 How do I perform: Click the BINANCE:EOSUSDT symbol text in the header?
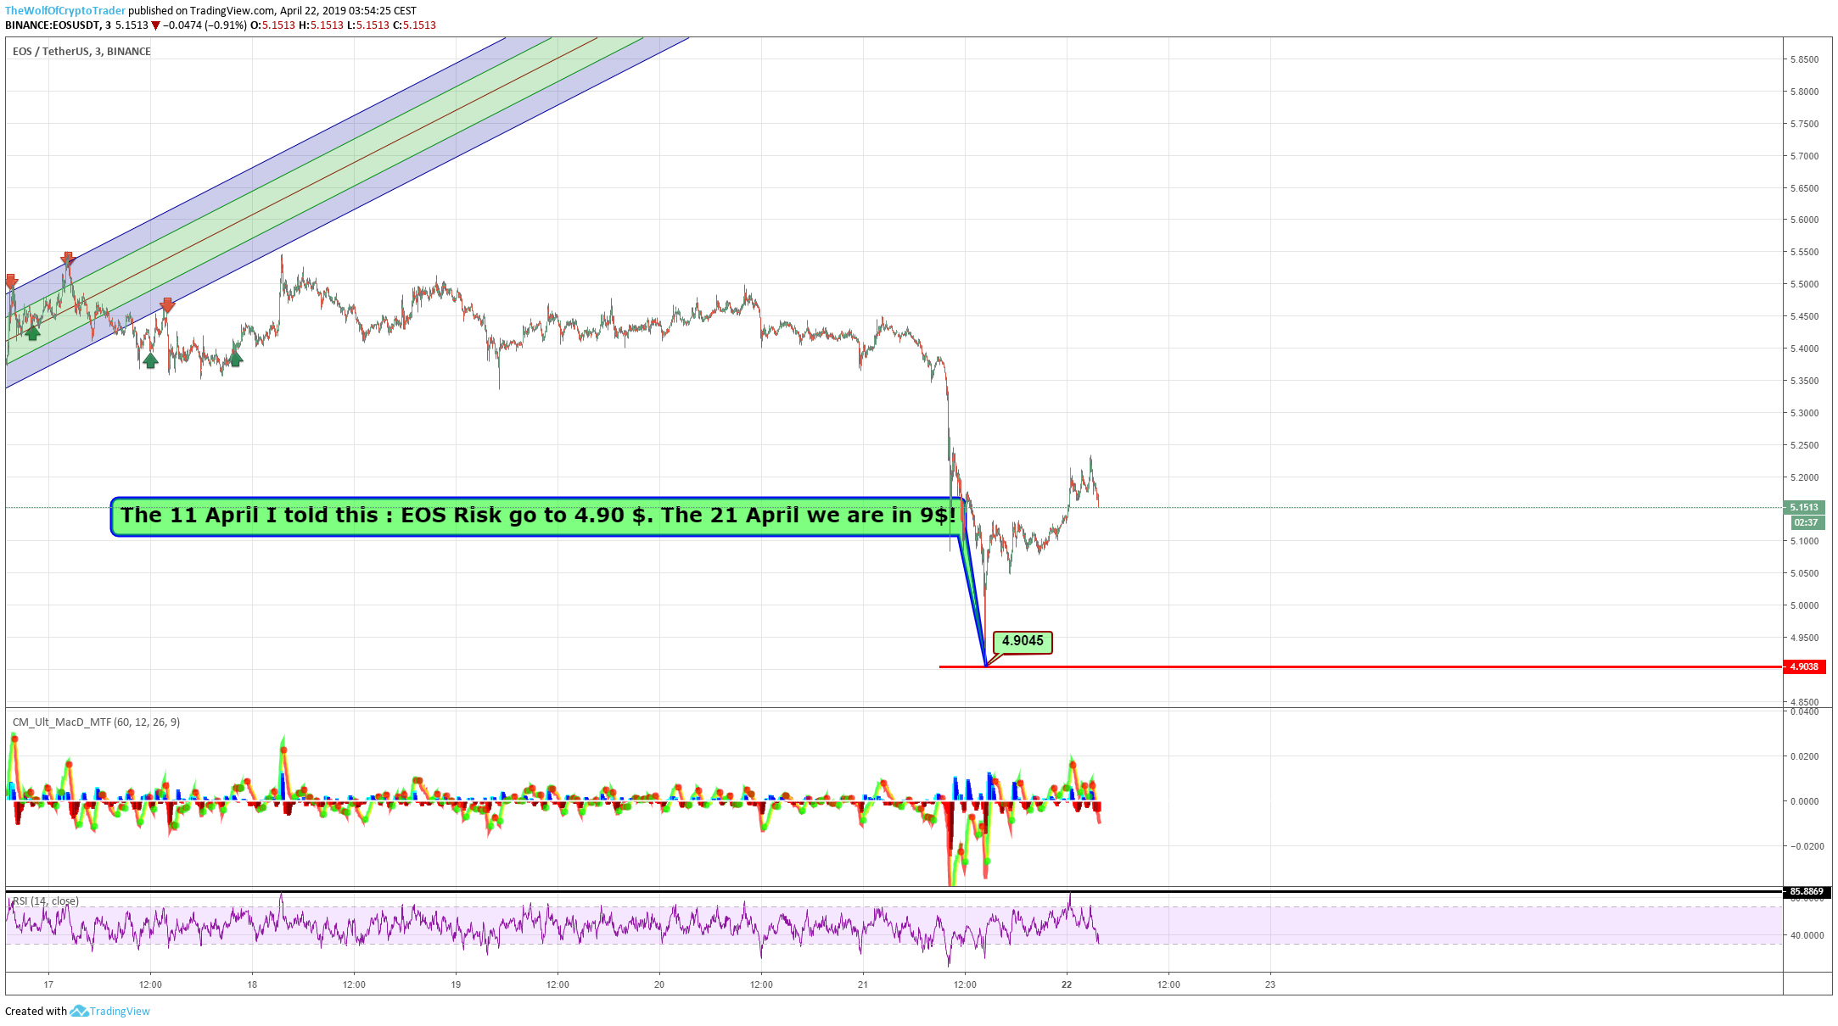click(53, 25)
